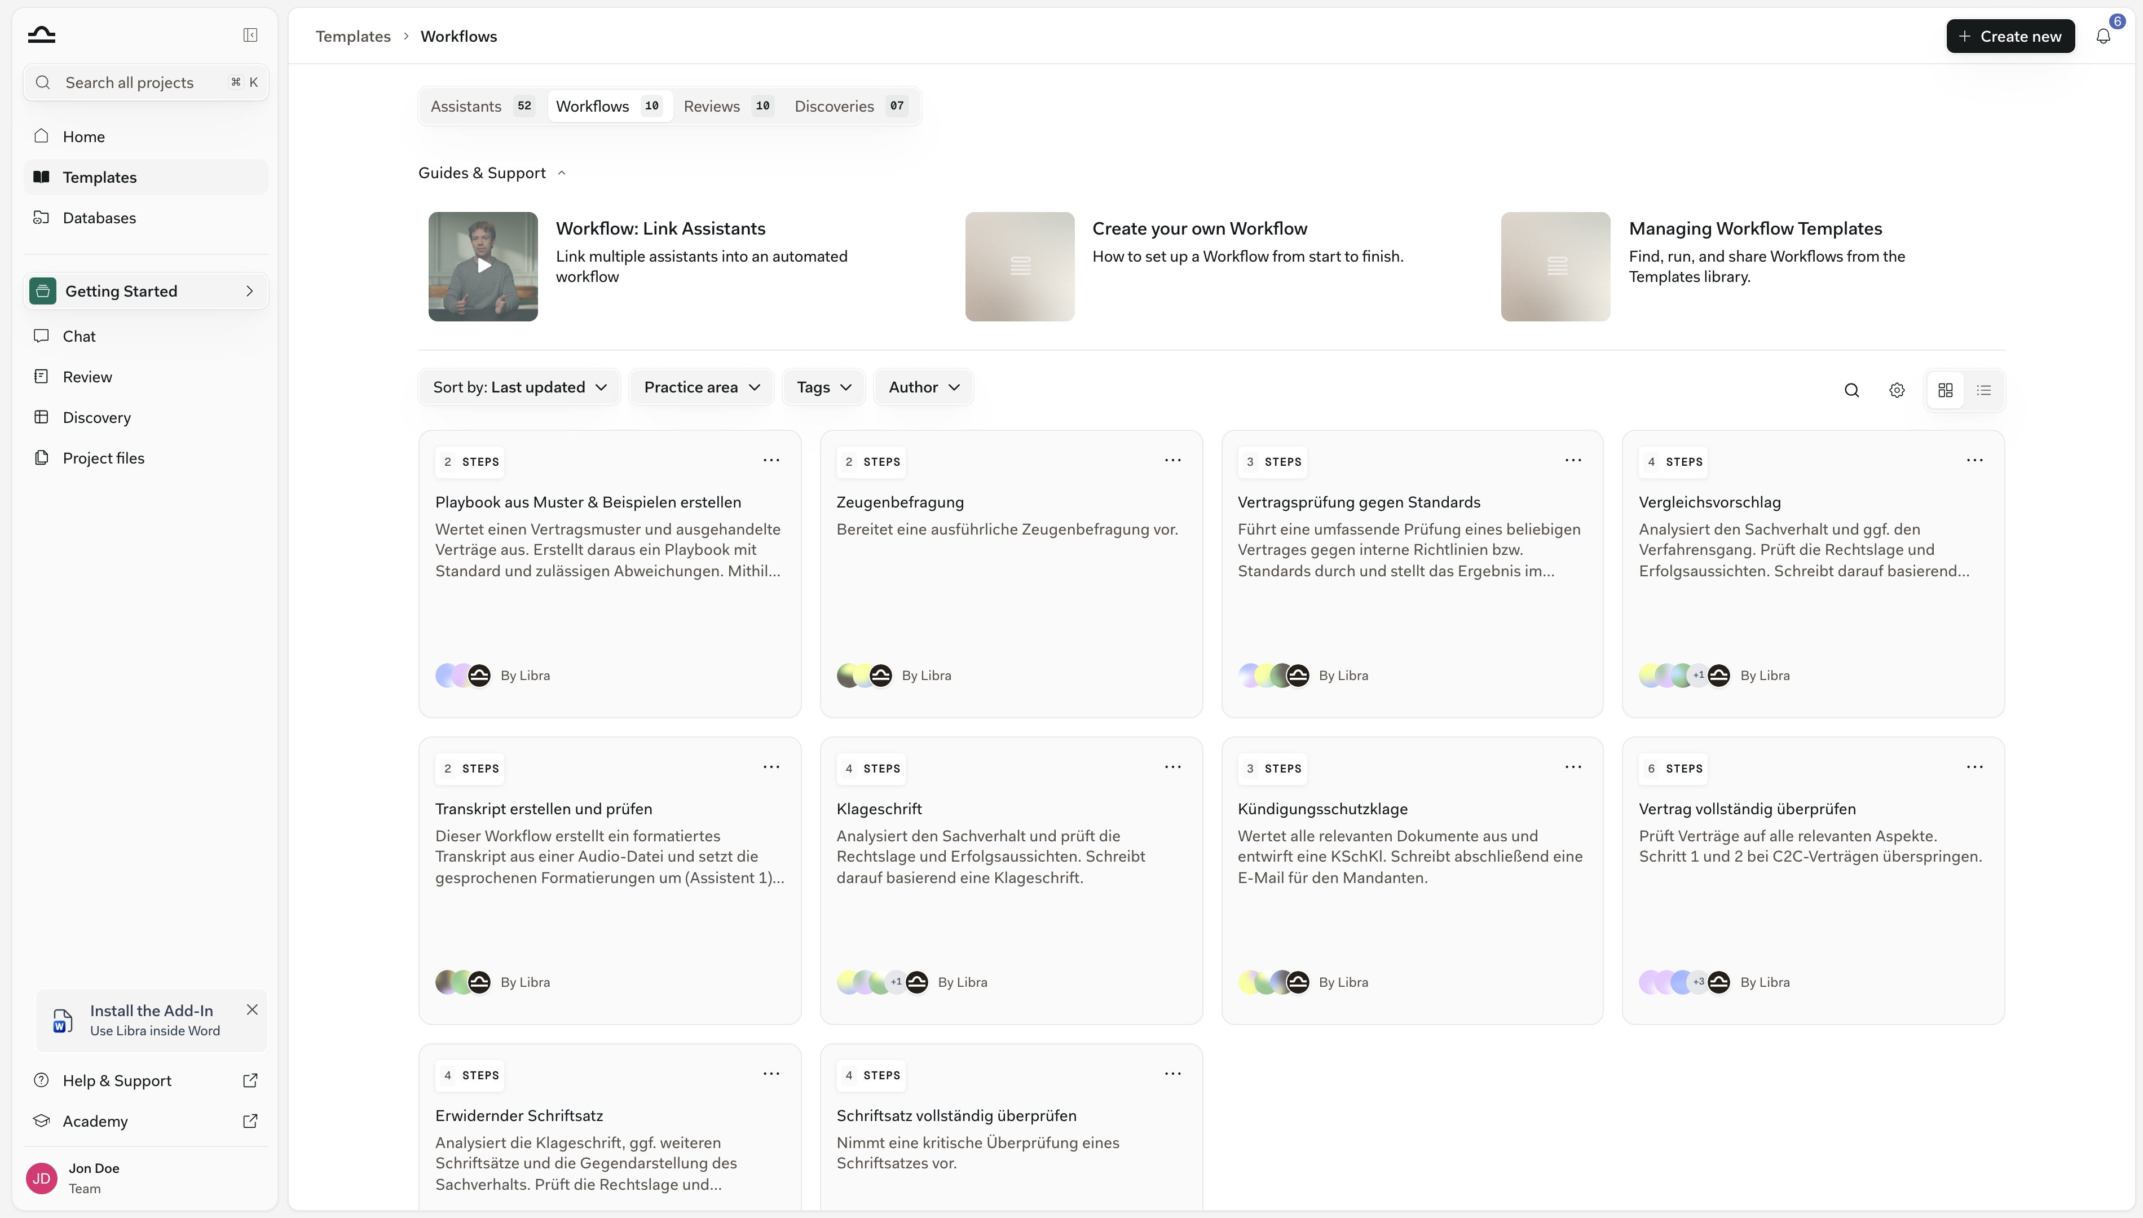Open the settings gear in the templates toolbar

coord(1896,391)
